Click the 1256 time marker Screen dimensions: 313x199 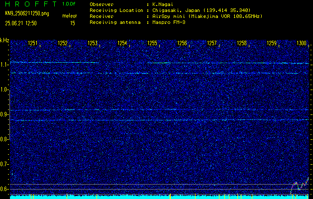click(182, 43)
